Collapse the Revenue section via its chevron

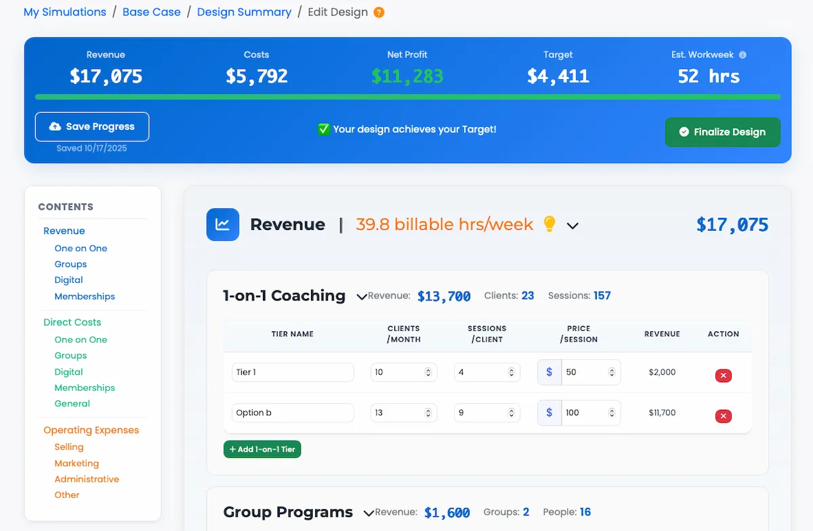[x=573, y=225]
